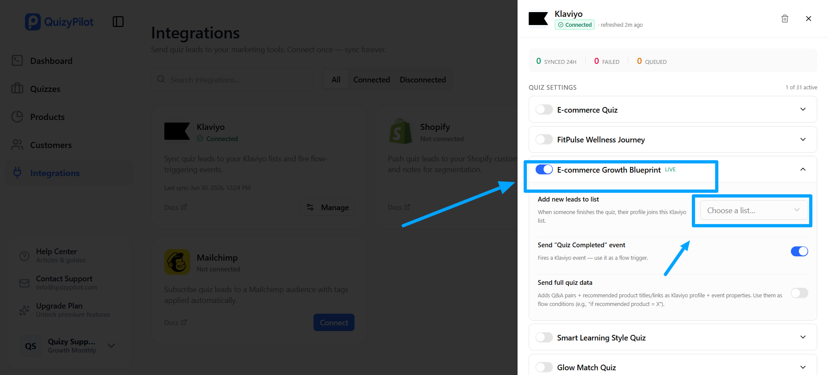Expand the FitPulse Wellness Journey chevron

pos(803,139)
